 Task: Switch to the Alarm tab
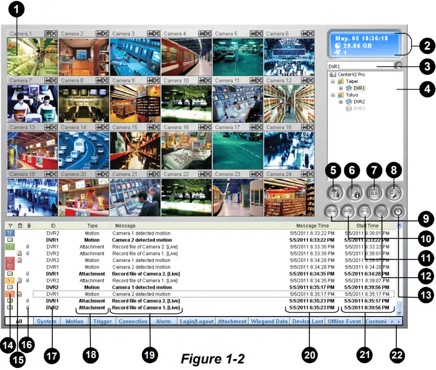pyautogui.click(x=163, y=321)
